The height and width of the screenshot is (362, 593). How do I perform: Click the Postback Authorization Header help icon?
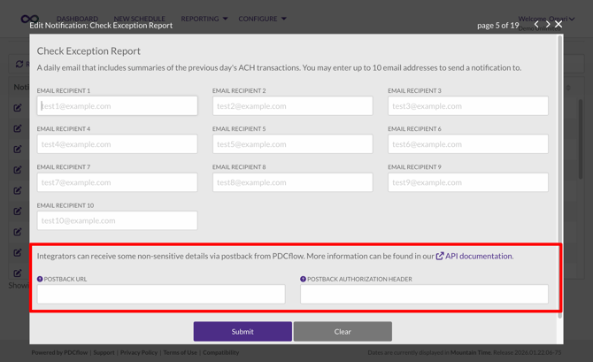[x=303, y=279]
